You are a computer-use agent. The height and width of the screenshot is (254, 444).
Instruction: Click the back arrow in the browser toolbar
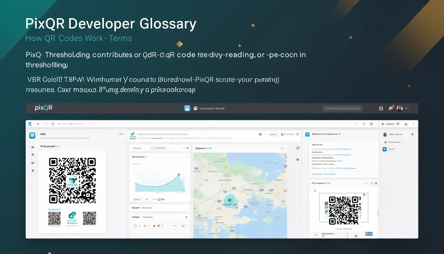(x=38, y=124)
